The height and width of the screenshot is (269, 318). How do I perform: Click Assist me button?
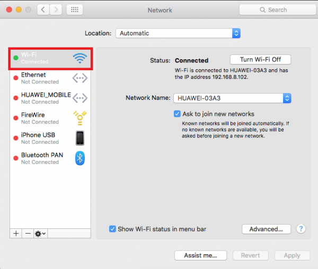(200, 255)
